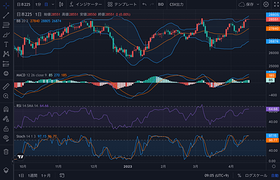Screen dimensions: 280x180
Task: Click the Stoch 14 1 3 legend
Action: (26, 136)
